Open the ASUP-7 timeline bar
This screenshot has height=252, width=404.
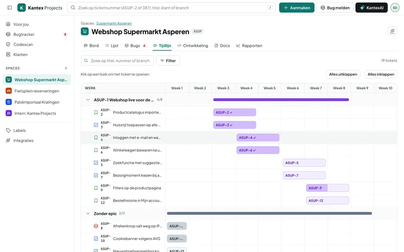(305, 175)
